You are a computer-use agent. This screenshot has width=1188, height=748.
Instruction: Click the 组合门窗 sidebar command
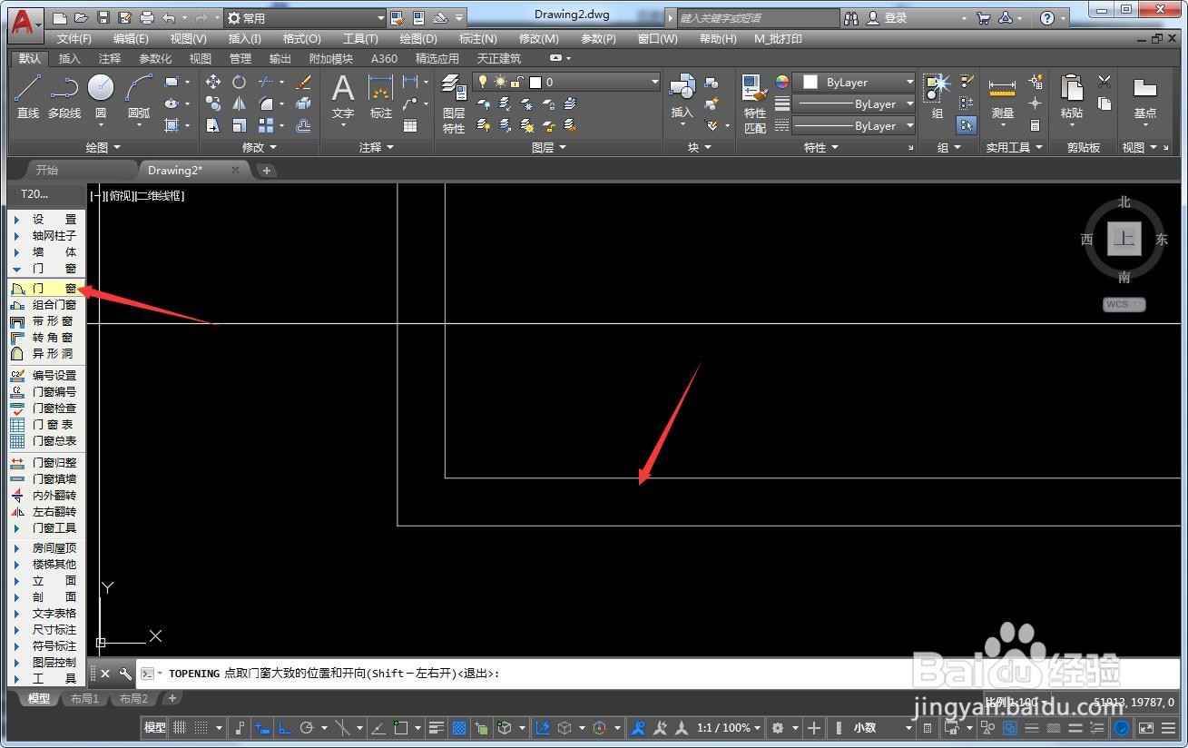click(x=45, y=305)
